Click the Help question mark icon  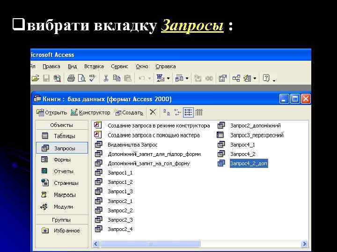pyautogui.click(x=266, y=78)
